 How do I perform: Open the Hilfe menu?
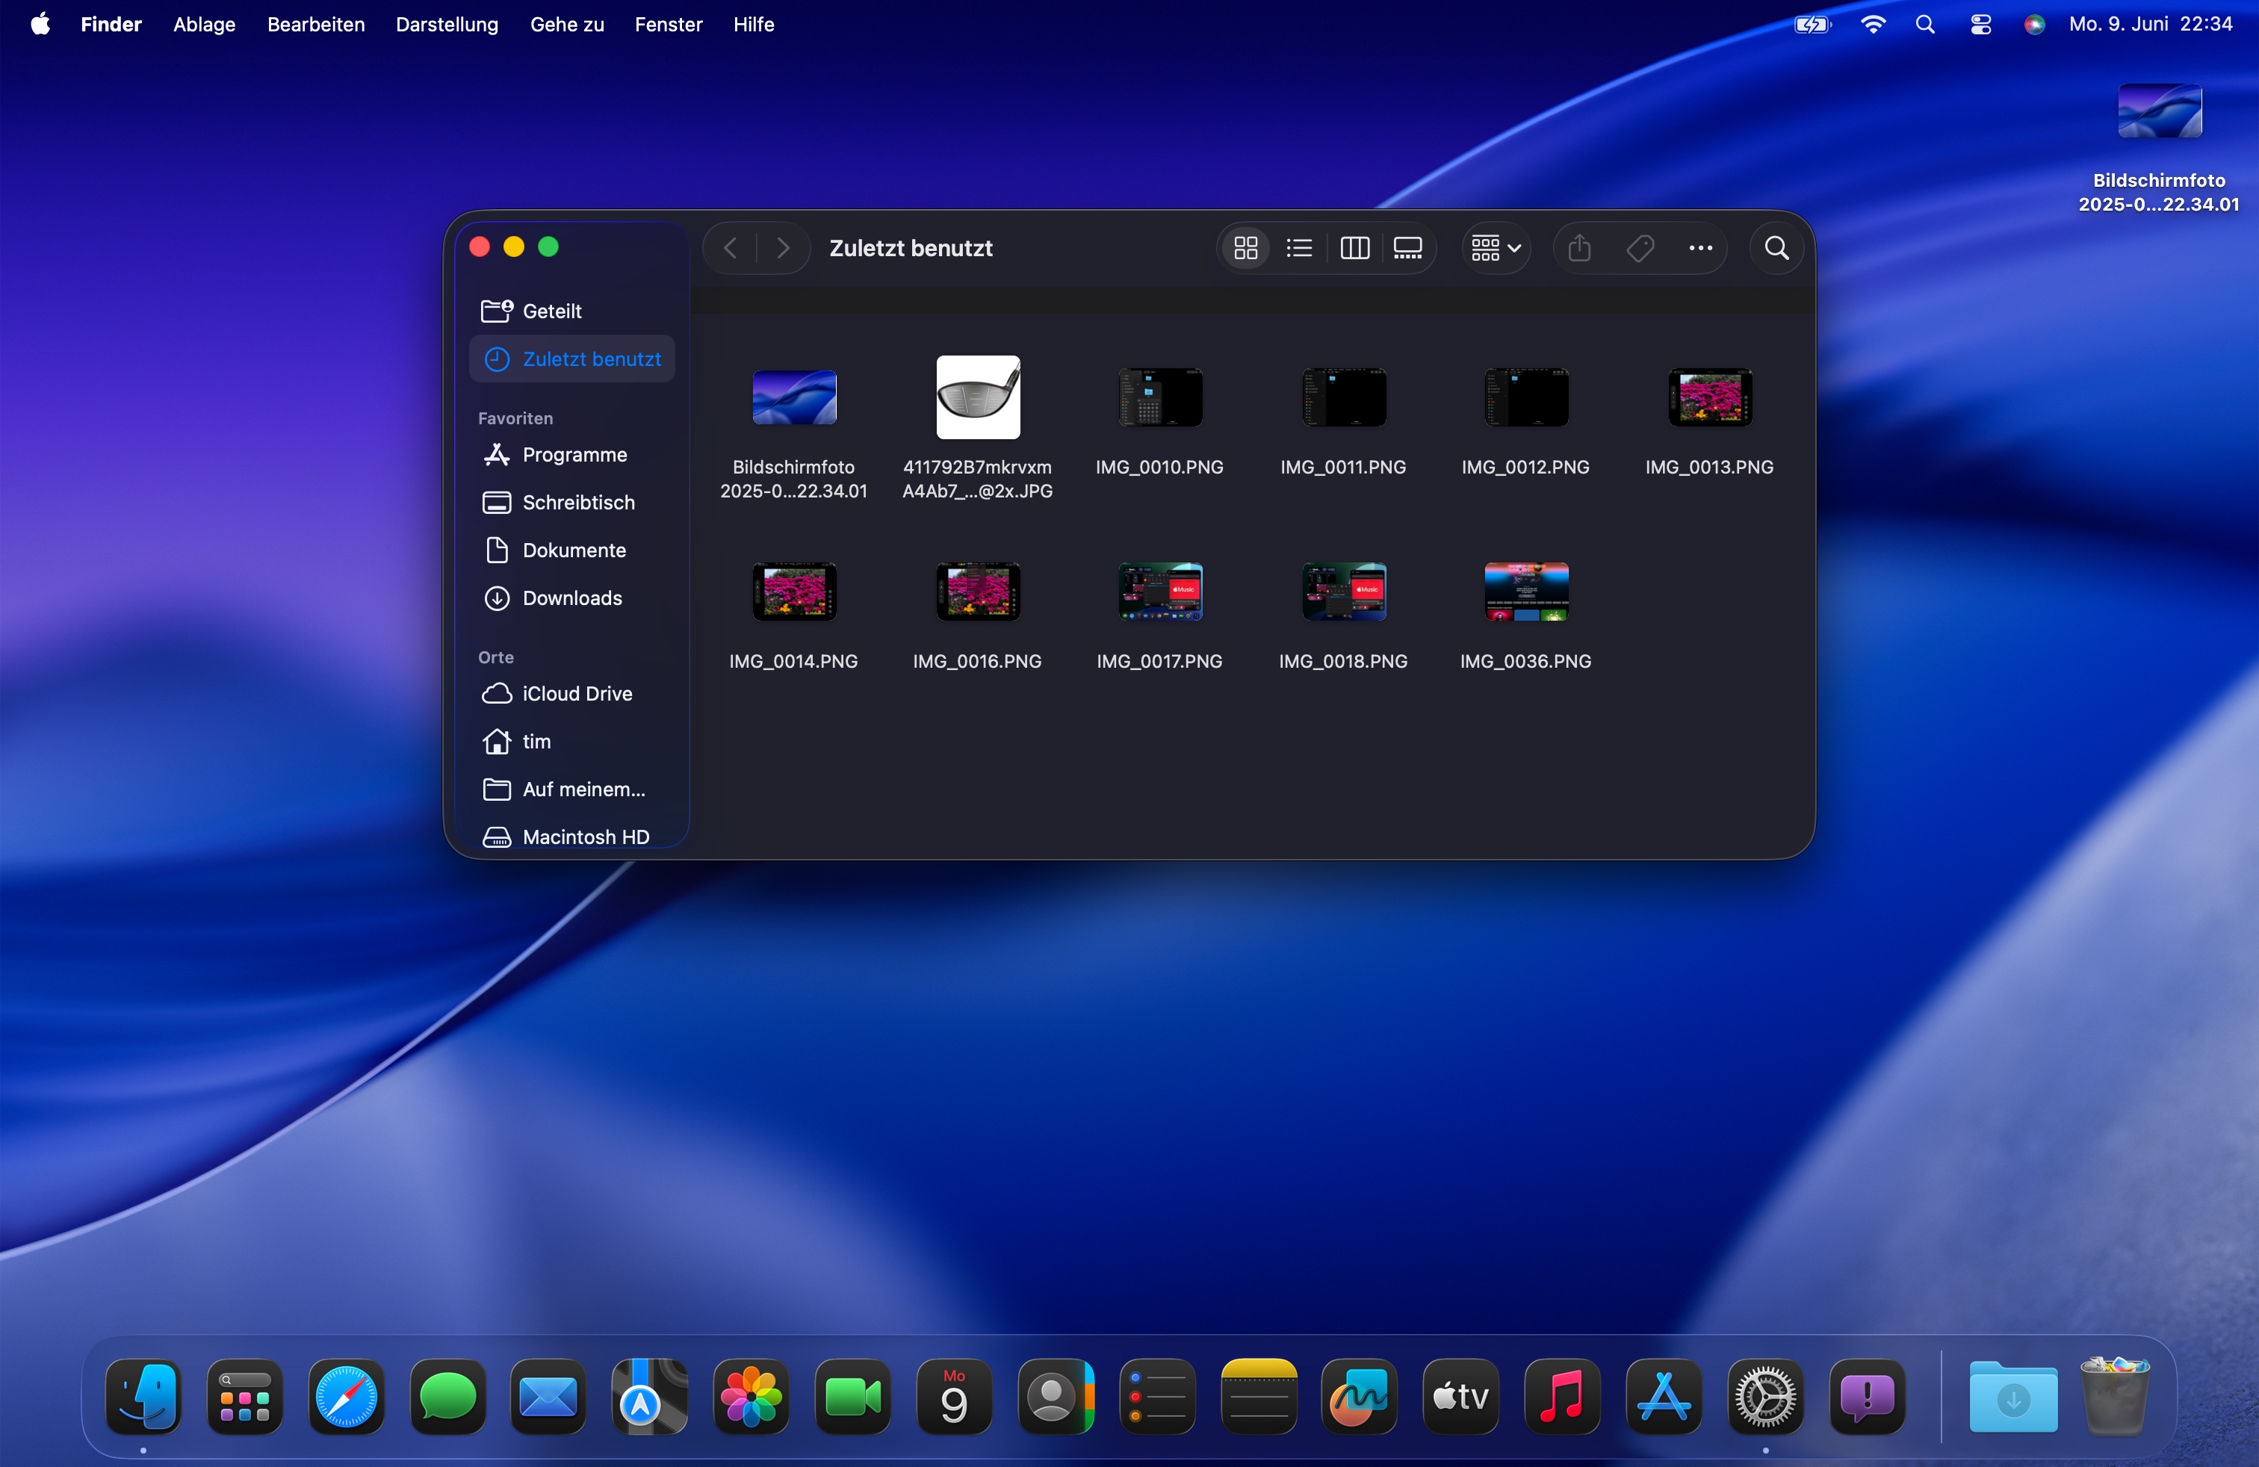click(x=754, y=24)
